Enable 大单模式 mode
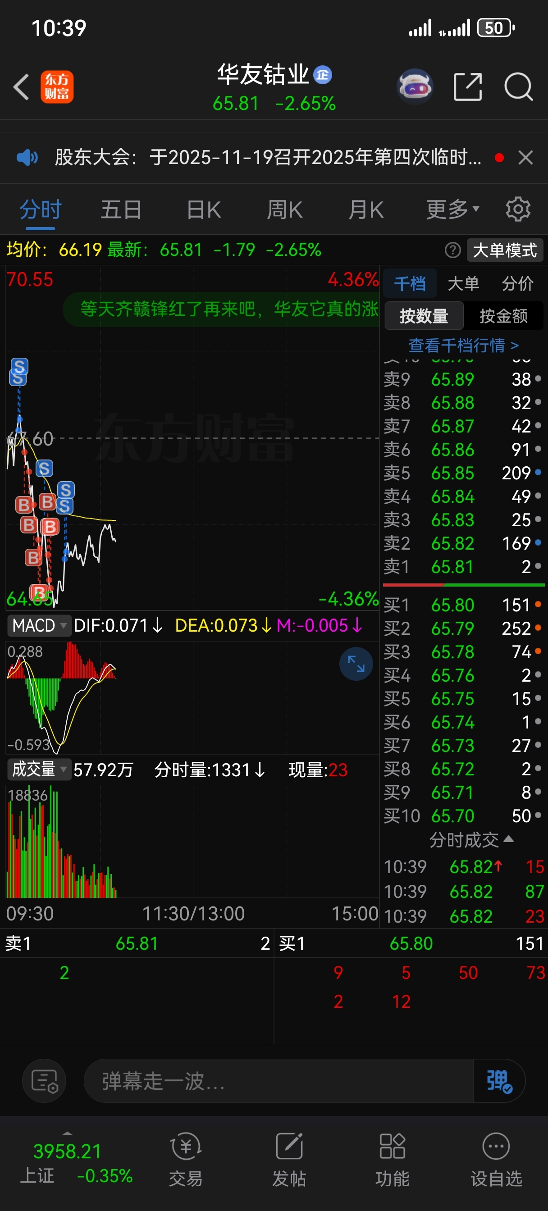This screenshot has width=548, height=1211. point(505,250)
